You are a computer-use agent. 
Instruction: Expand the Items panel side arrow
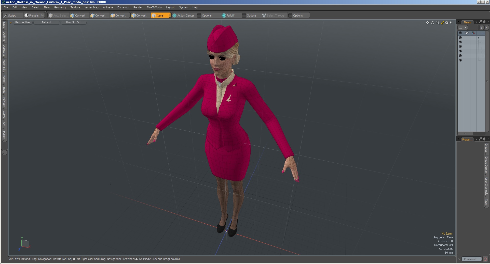coord(488,22)
